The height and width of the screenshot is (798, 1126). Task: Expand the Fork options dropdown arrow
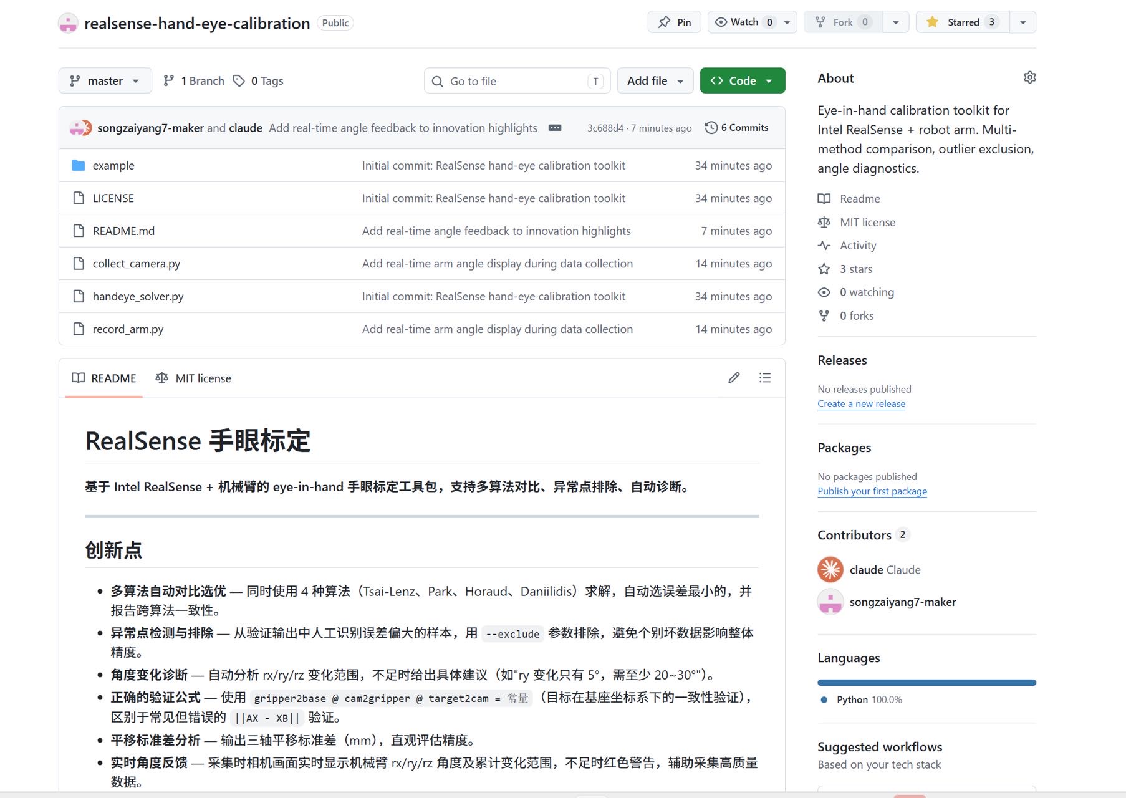(896, 22)
